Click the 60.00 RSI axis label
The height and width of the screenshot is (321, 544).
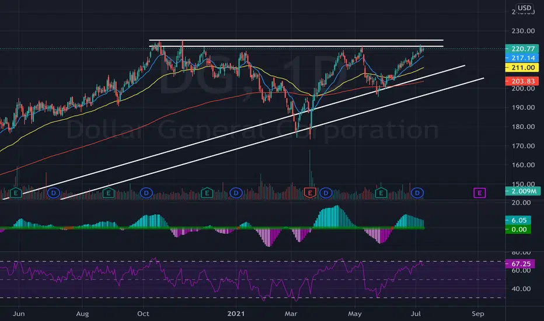(521, 270)
